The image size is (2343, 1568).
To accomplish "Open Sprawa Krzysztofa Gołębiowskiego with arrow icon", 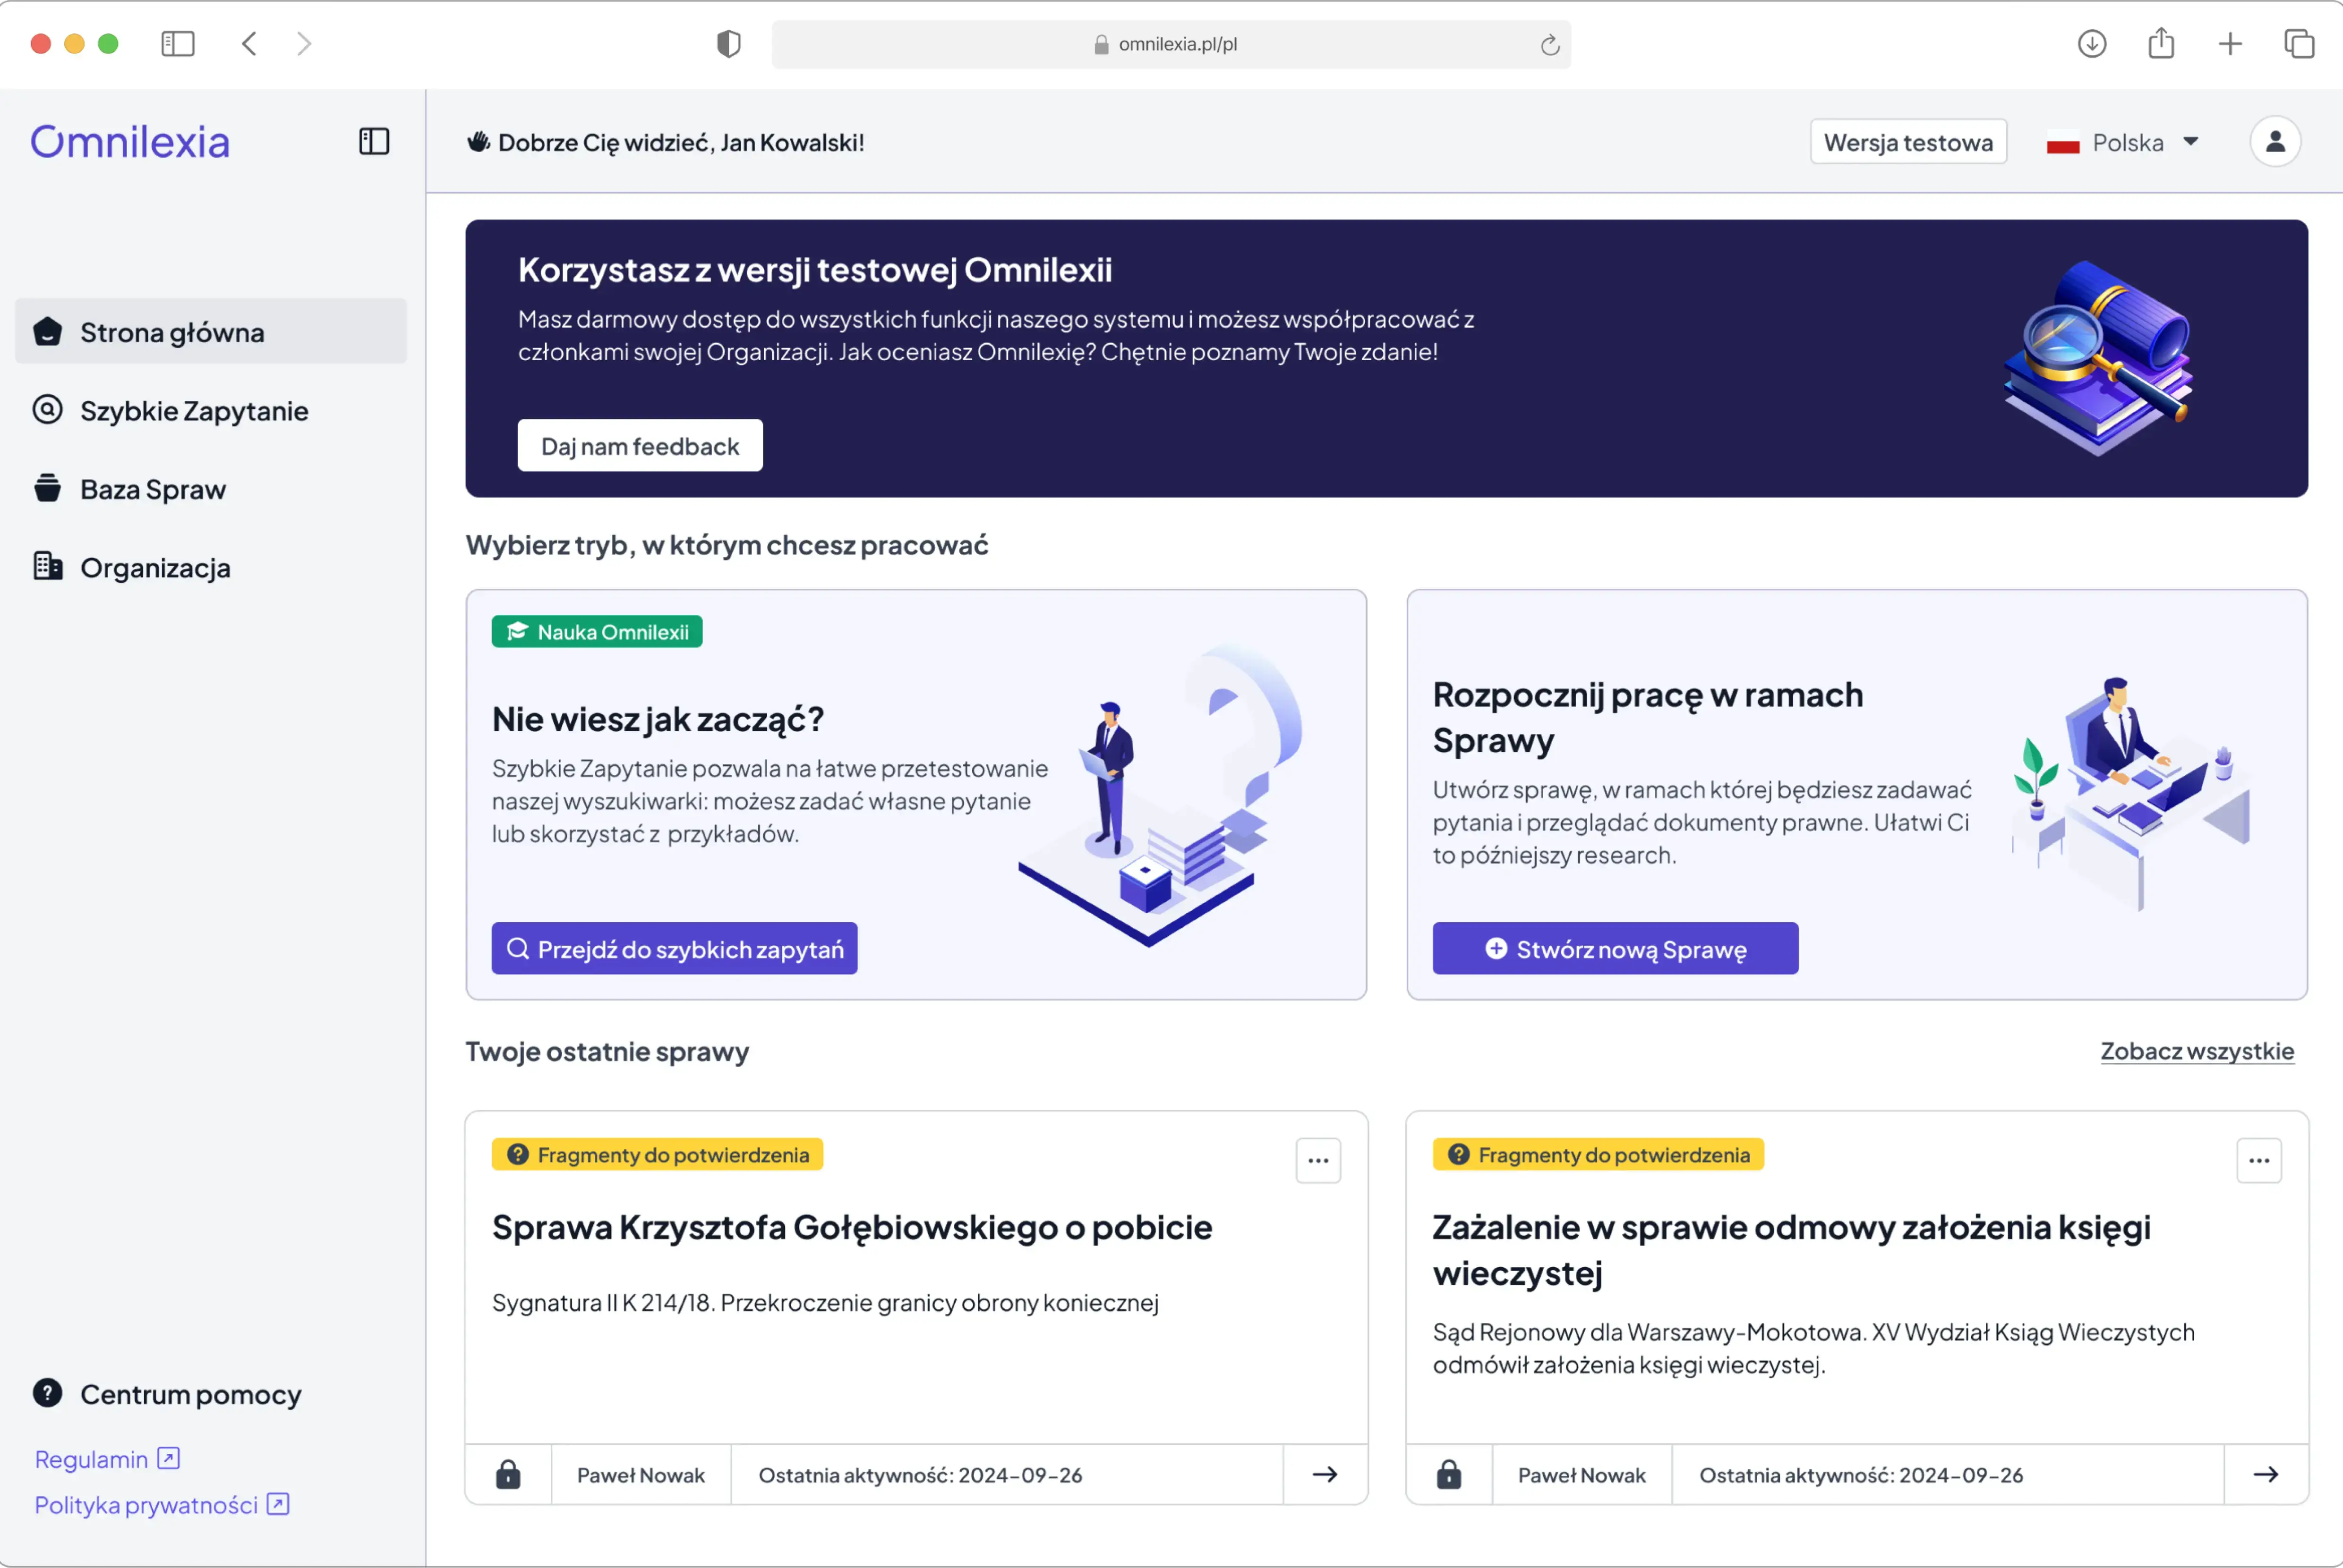I will [x=1325, y=1474].
